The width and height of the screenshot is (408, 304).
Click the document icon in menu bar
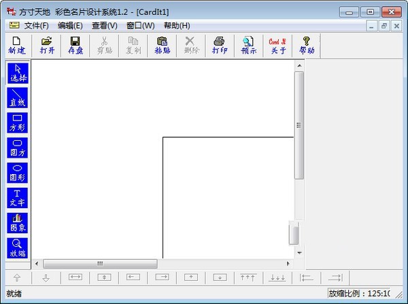point(14,25)
